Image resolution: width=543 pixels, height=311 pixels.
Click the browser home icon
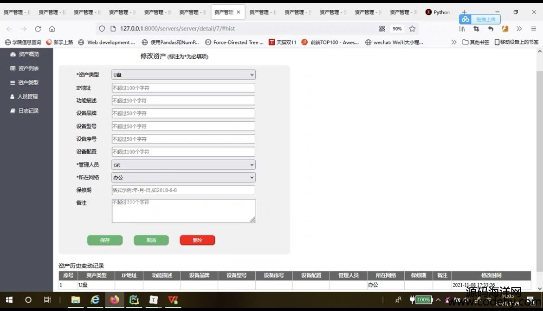52,29
